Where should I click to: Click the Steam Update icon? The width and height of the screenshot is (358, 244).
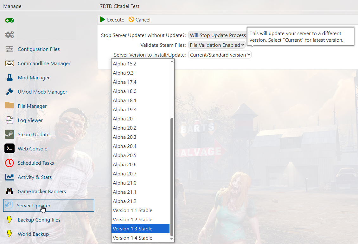(x=10, y=134)
